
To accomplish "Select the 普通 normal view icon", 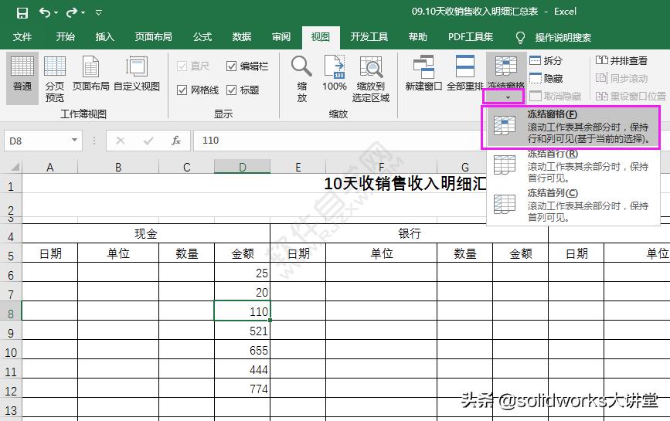I will [22, 78].
